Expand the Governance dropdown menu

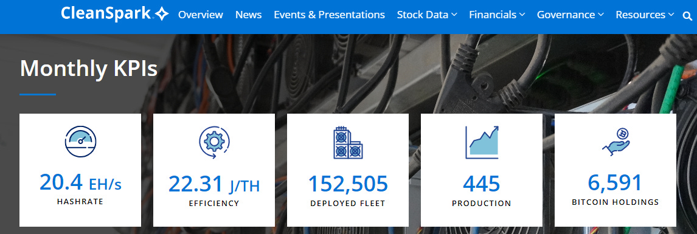tap(570, 15)
